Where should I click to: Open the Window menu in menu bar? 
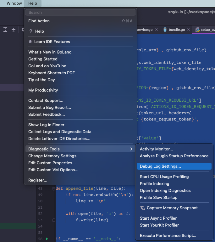tap(14, 3)
